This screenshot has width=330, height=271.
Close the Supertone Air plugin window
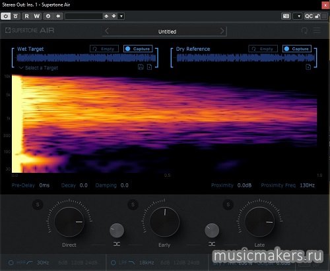(x=325, y=5)
